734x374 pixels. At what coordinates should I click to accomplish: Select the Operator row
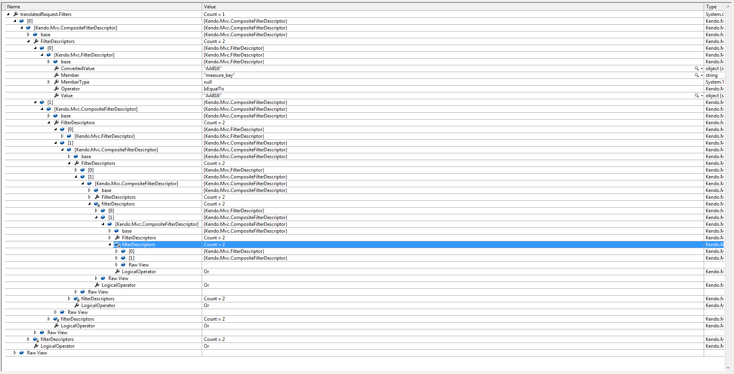[365, 89]
